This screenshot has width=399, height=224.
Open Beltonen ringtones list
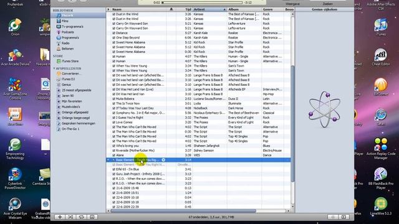click(67, 49)
